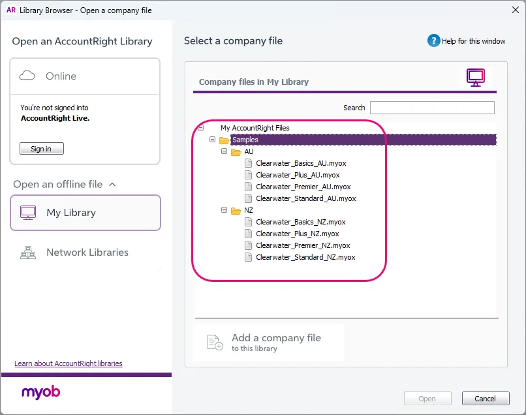The height and width of the screenshot is (415, 526).
Task: Close the Library Browser window
Action: 516,10
